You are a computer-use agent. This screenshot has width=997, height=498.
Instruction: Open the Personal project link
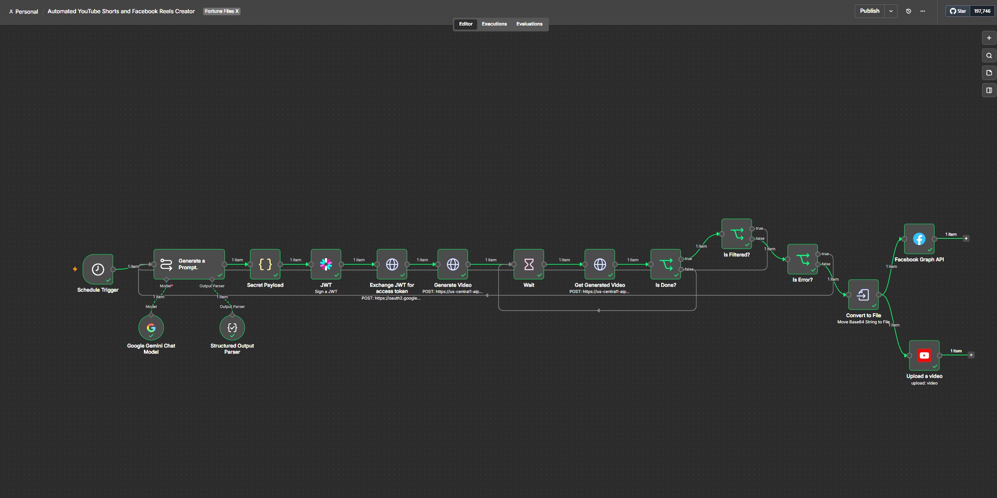(x=24, y=11)
